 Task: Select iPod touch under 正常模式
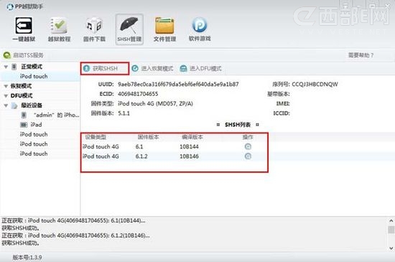(34, 76)
